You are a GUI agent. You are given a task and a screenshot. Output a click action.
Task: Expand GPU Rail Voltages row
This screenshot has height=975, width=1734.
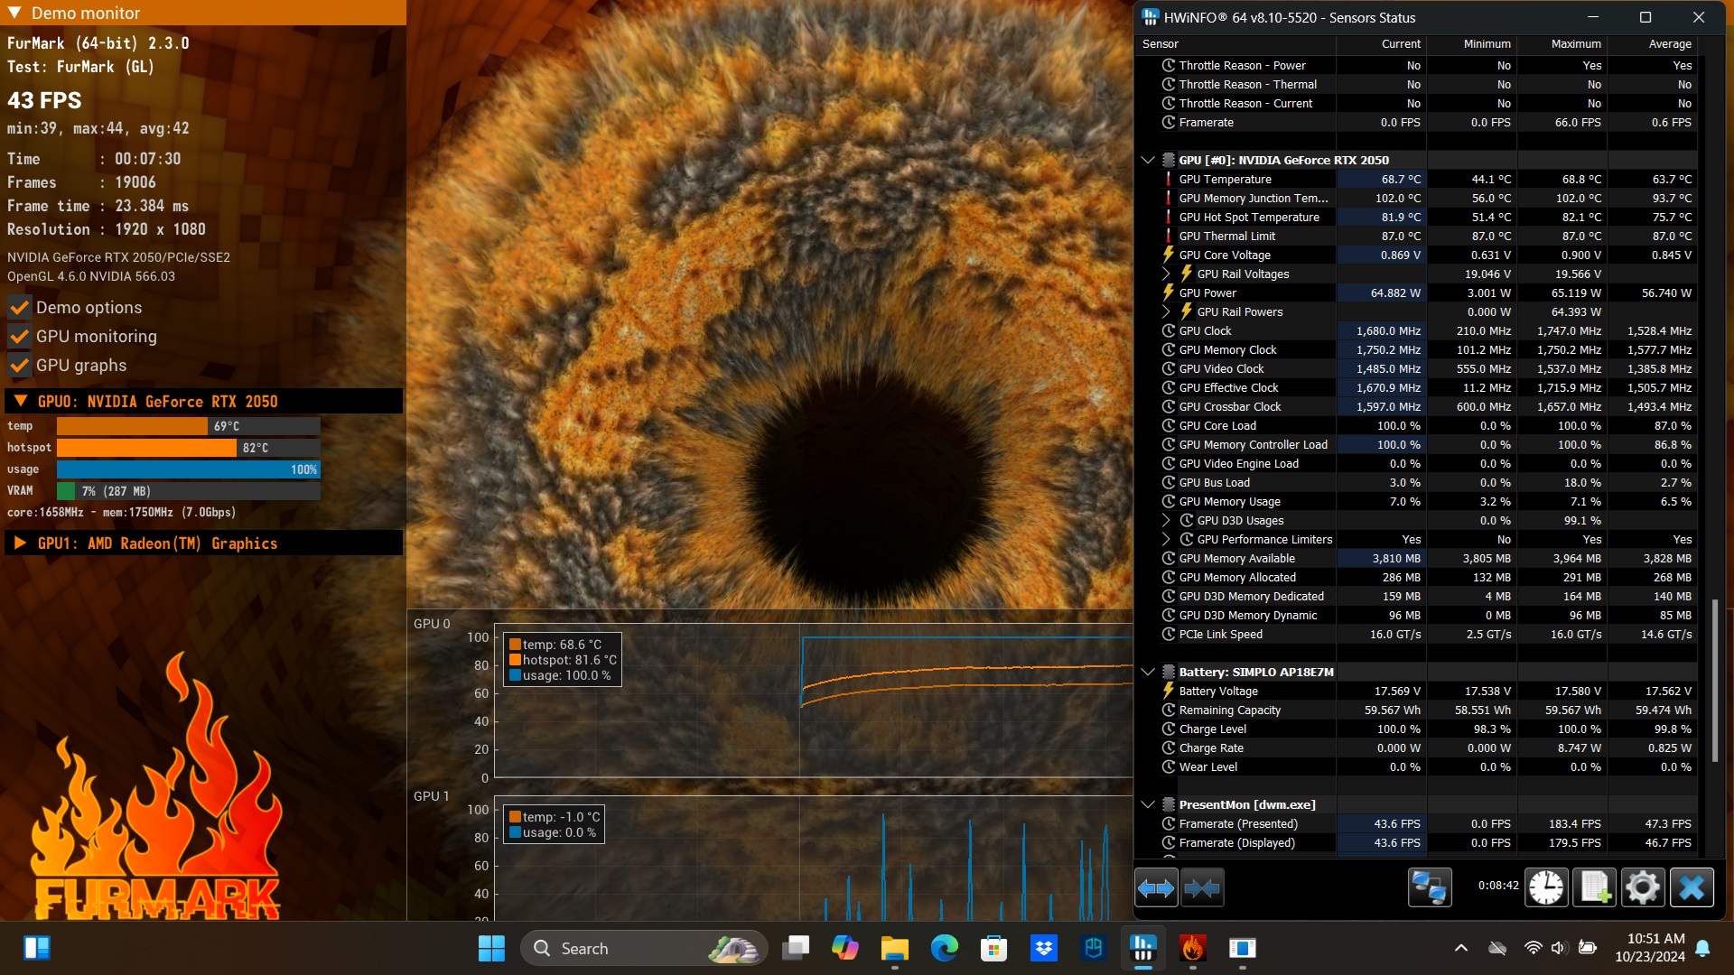pos(1166,274)
